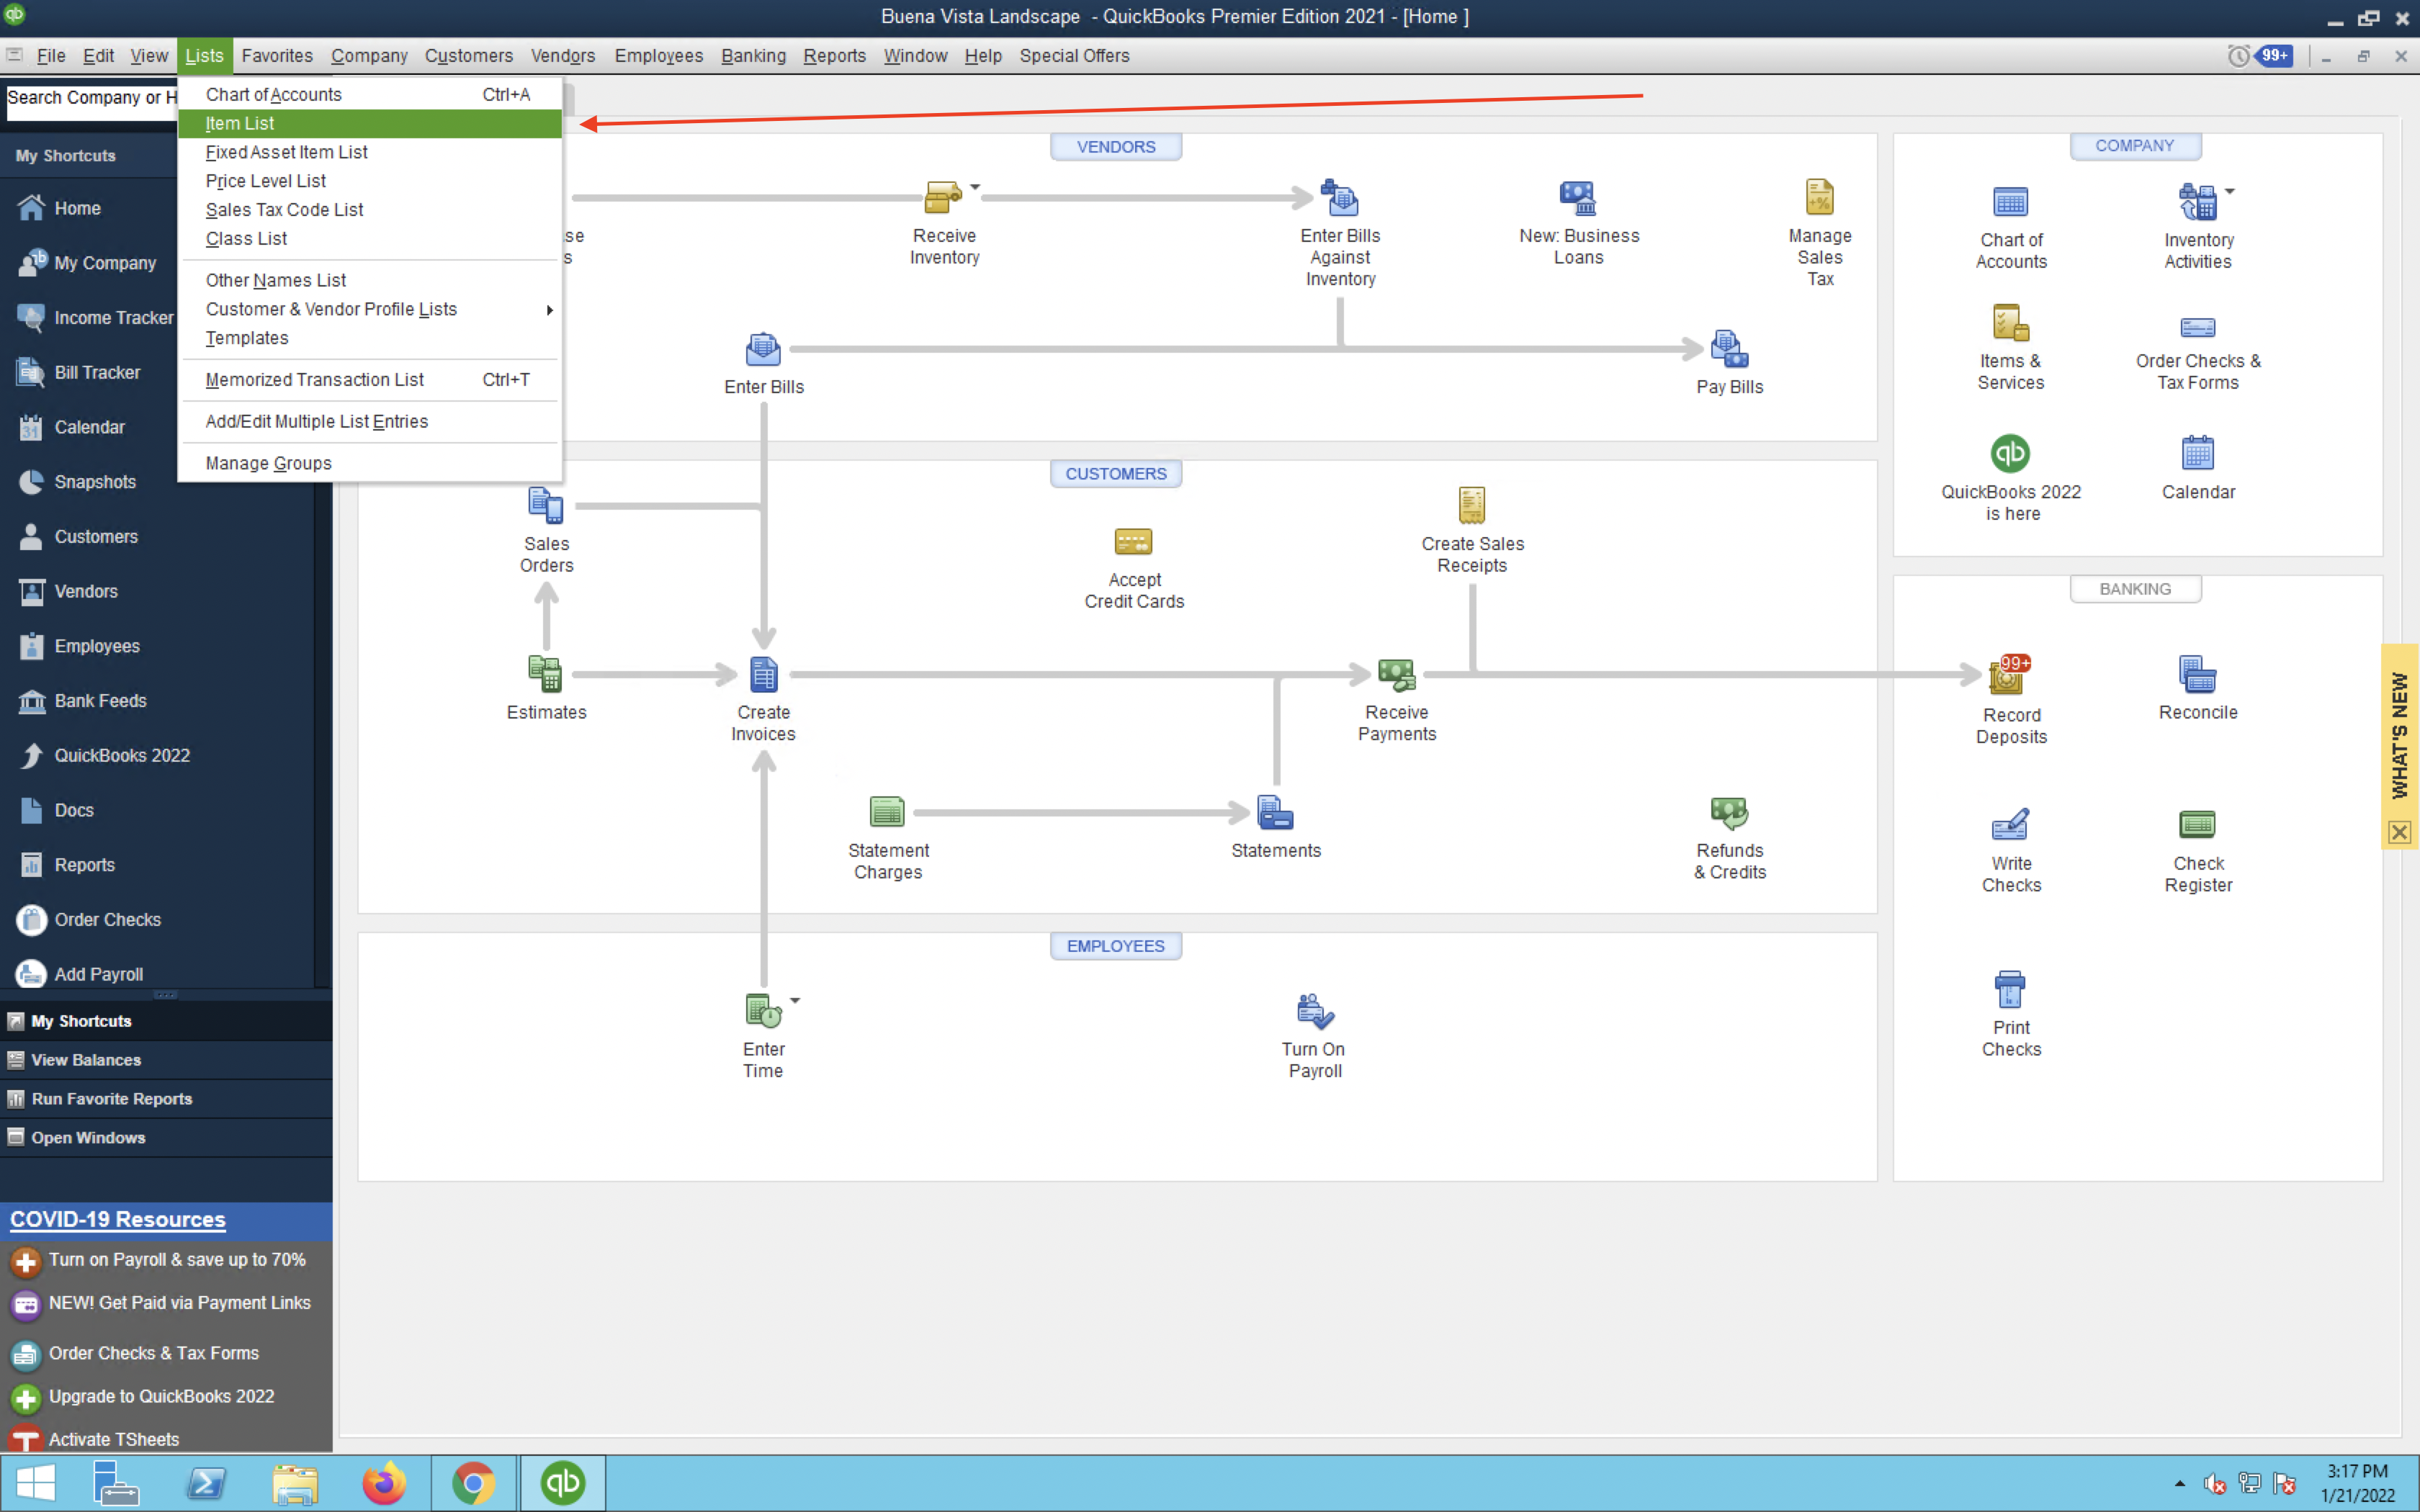This screenshot has width=2420, height=1512.
Task: Open Windows Start button
Action: [x=36, y=1483]
